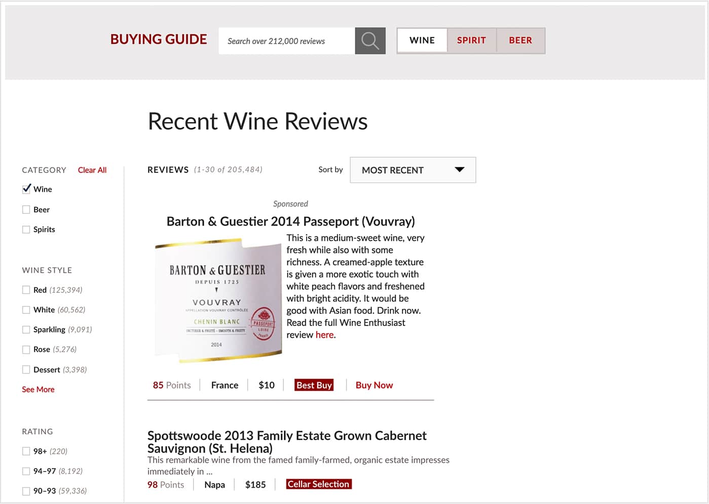Switch to the SPIRIT tab
Image resolution: width=709 pixels, height=504 pixels.
tap(471, 41)
